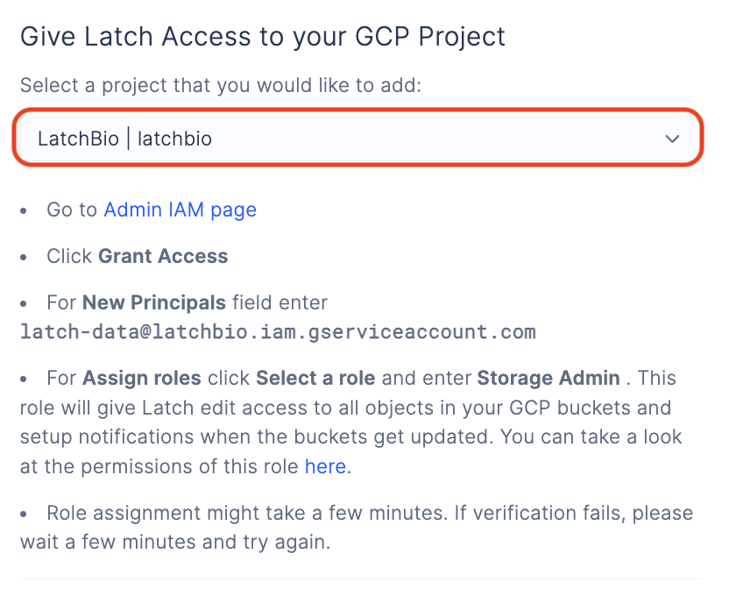The height and width of the screenshot is (596, 729).
Task: Click the bold 'New Principals' text
Action: (x=154, y=302)
